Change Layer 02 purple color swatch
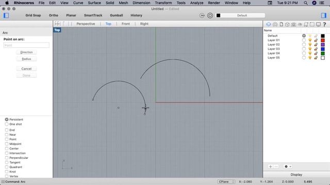330x185 pixels. coord(323,45)
